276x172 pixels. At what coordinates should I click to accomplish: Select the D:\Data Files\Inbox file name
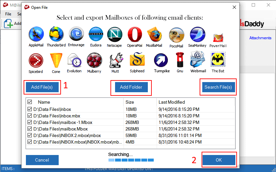click(52, 109)
